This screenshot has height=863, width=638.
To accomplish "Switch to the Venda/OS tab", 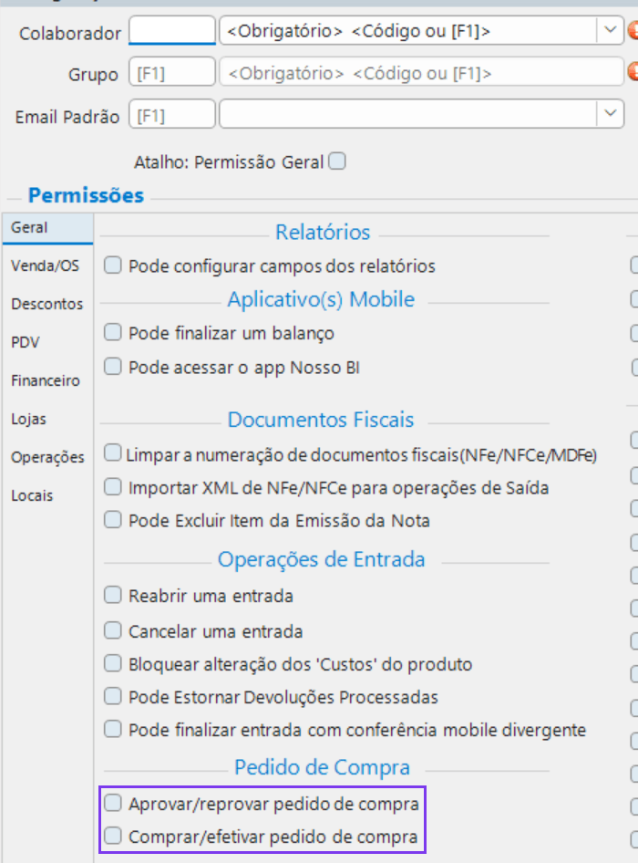I will click(x=45, y=265).
